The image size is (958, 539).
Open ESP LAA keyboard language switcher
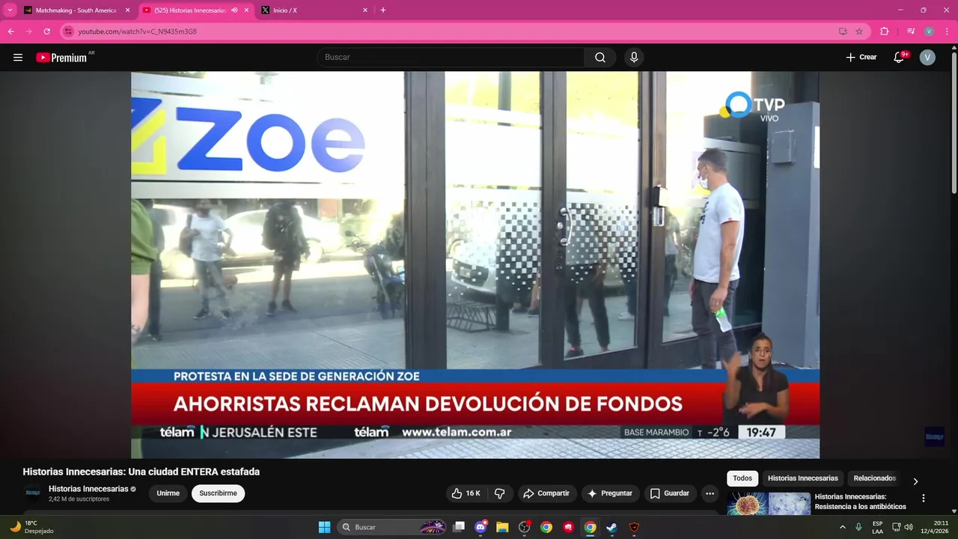877,527
